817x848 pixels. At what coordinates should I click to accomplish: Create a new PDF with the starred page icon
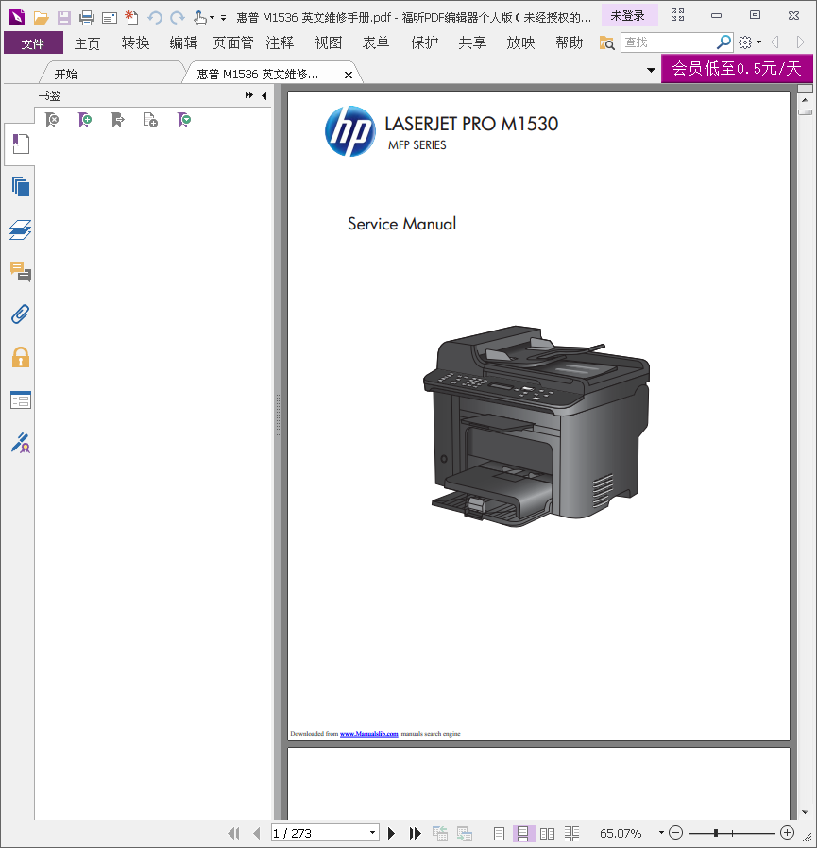pyautogui.click(x=131, y=18)
